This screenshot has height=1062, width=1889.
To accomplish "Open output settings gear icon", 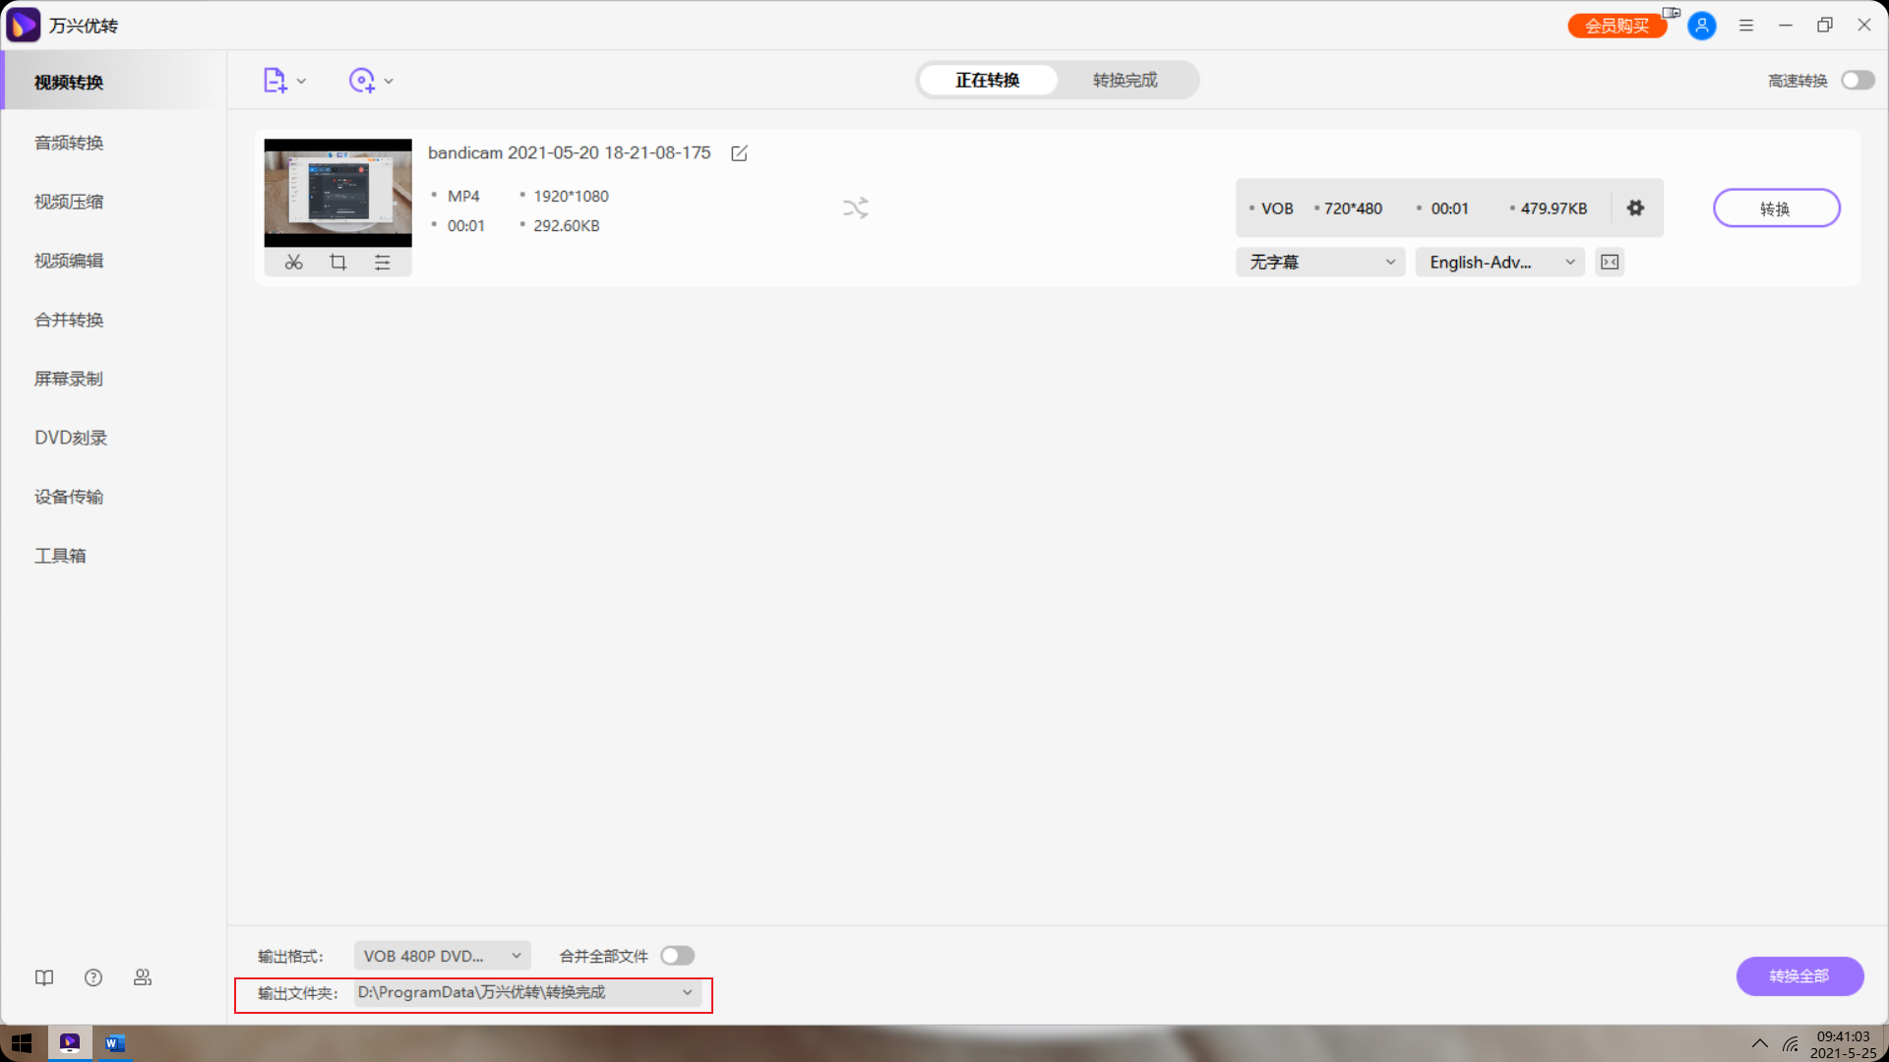I will (1635, 208).
